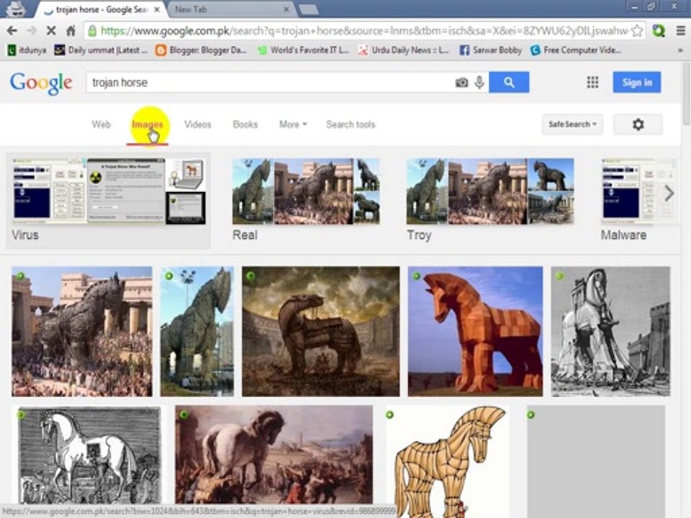Open the browser home page icon

71,30
